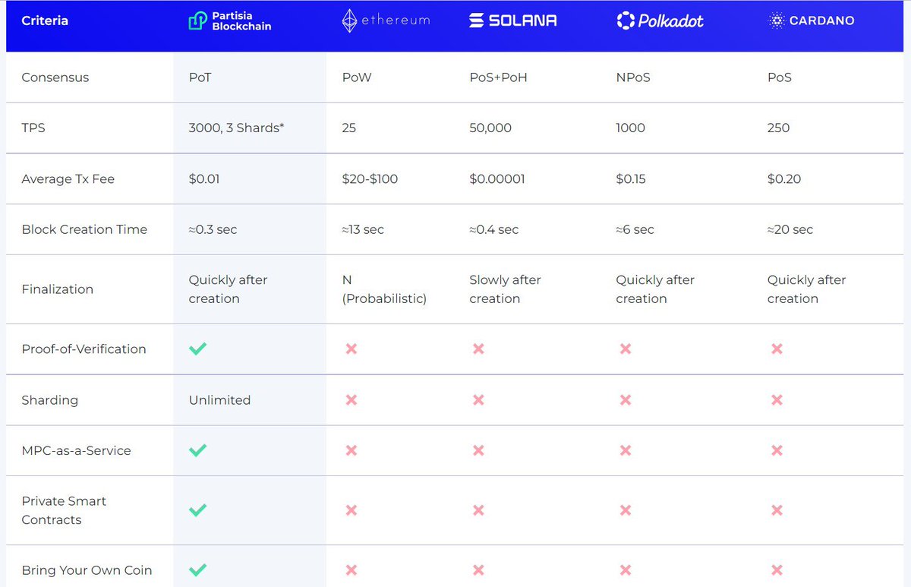
Task: Click Ethereum's red cross under Sharding
Action: pyautogui.click(x=350, y=399)
